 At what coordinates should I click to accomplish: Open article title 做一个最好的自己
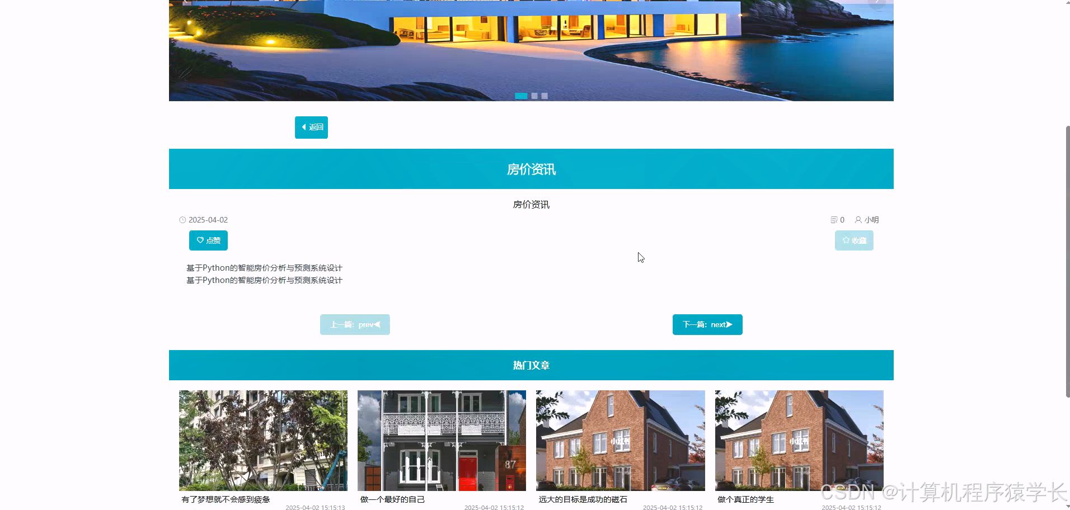(392, 499)
